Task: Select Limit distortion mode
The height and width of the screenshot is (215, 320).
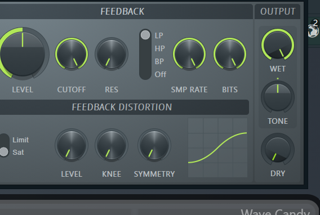Action: tap(21, 140)
